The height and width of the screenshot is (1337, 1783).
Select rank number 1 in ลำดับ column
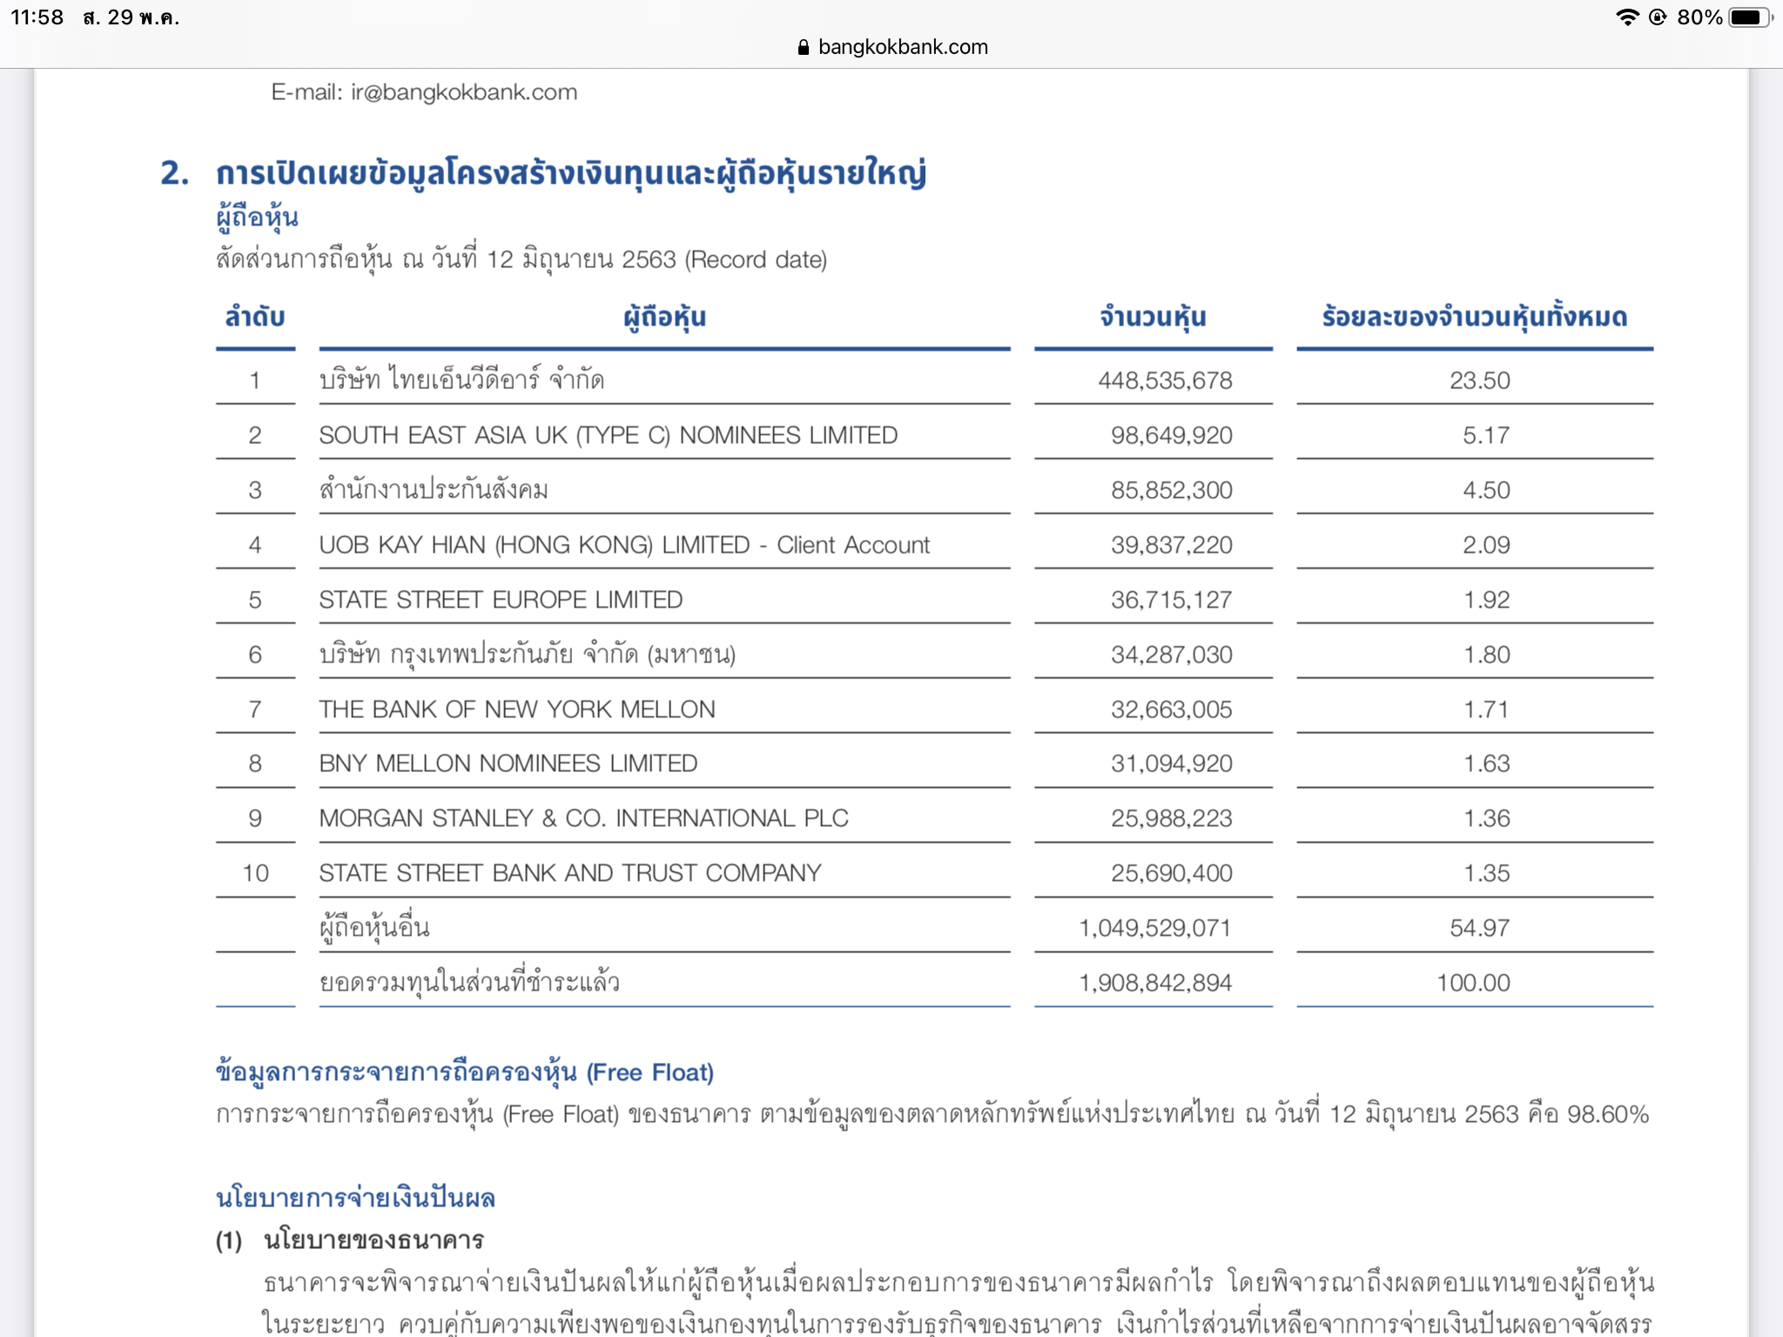pos(255,380)
